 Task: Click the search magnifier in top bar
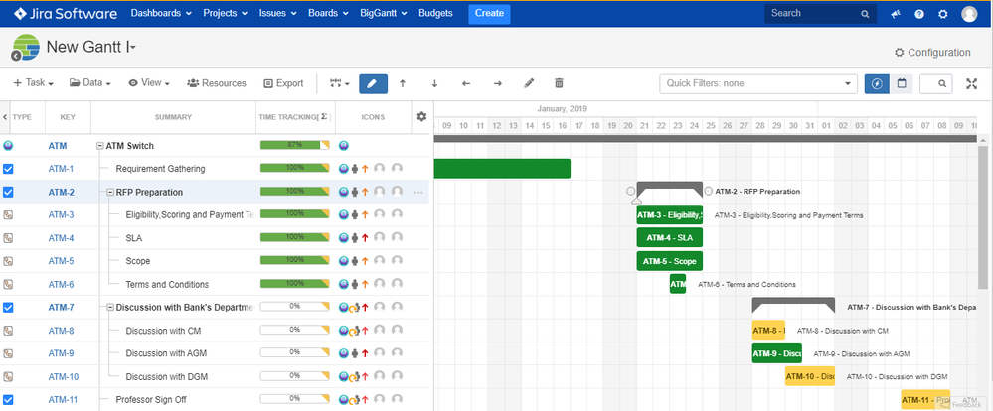(865, 14)
